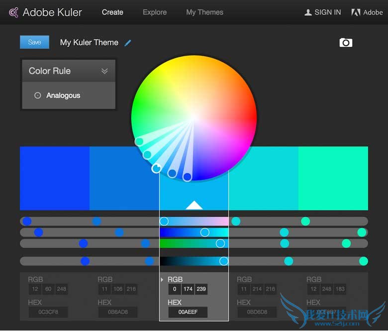Open the My Themes tab
The height and width of the screenshot is (331, 388).
[204, 12]
